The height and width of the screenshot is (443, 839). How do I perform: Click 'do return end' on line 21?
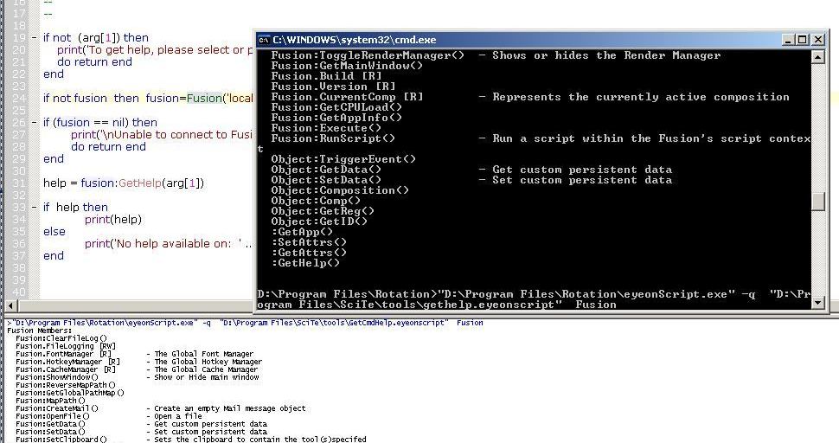[94, 62]
